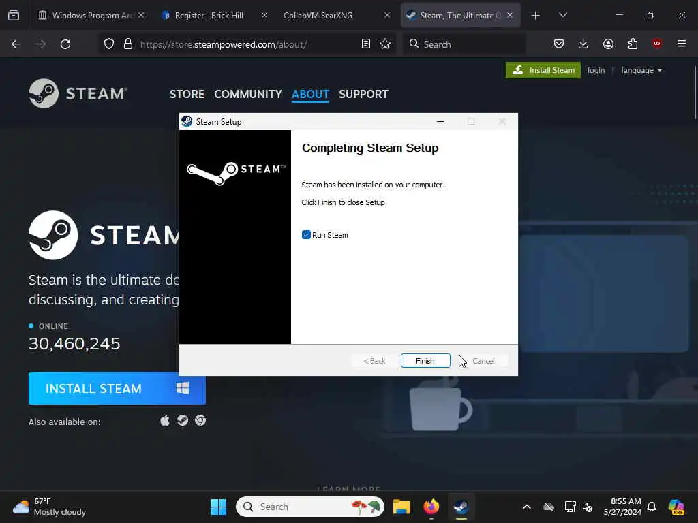Bookmark this page with star icon

[x=385, y=44]
